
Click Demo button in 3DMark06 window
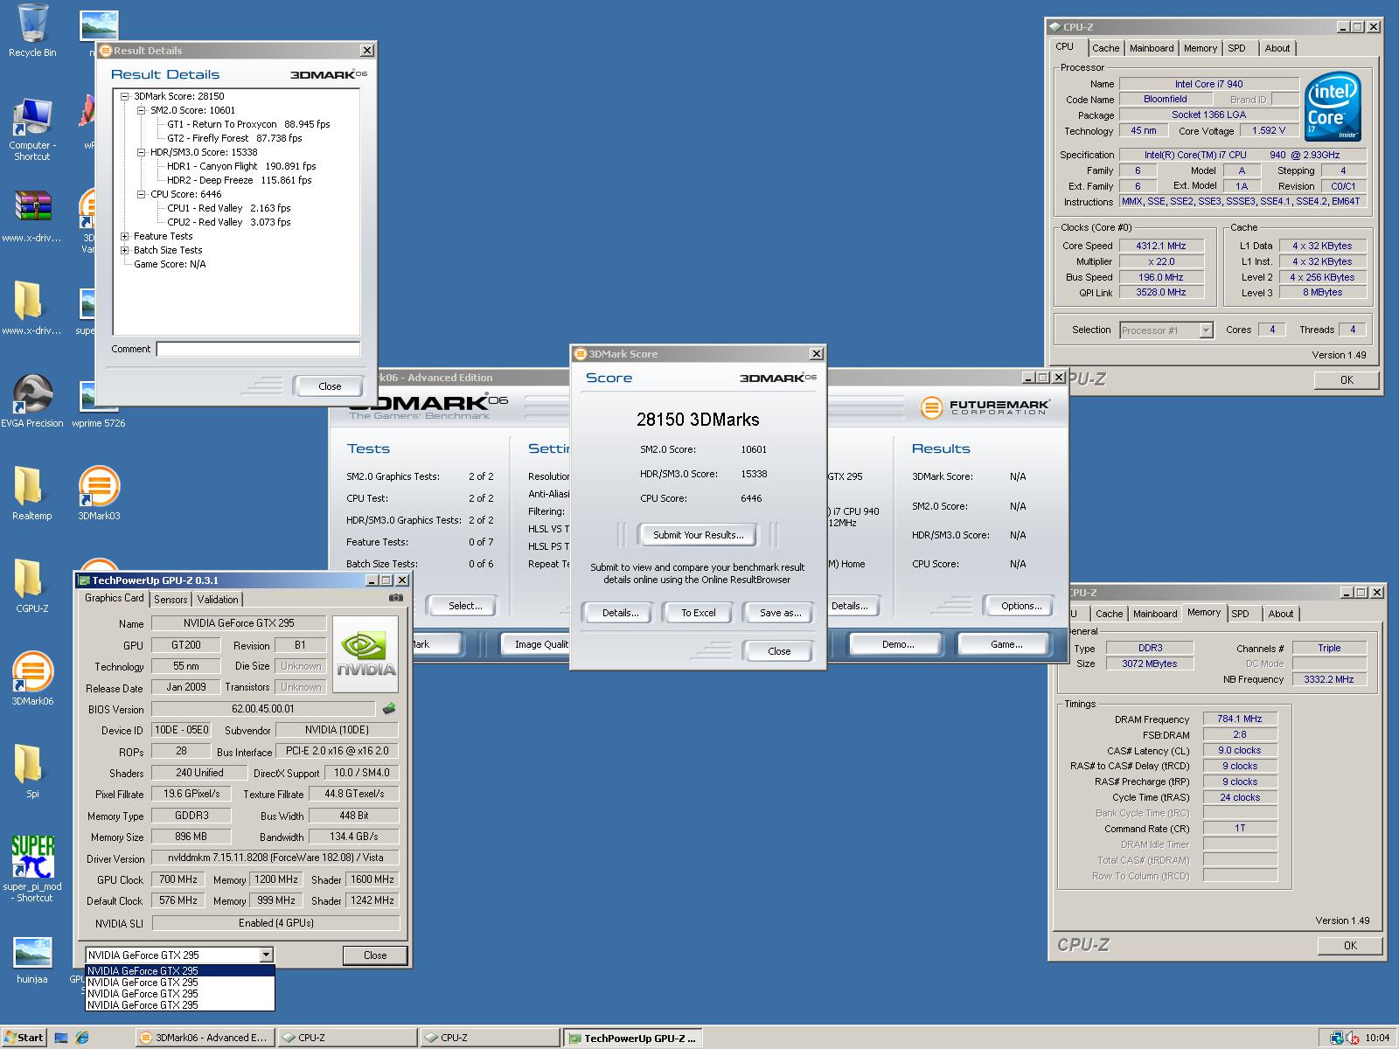[897, 644]
